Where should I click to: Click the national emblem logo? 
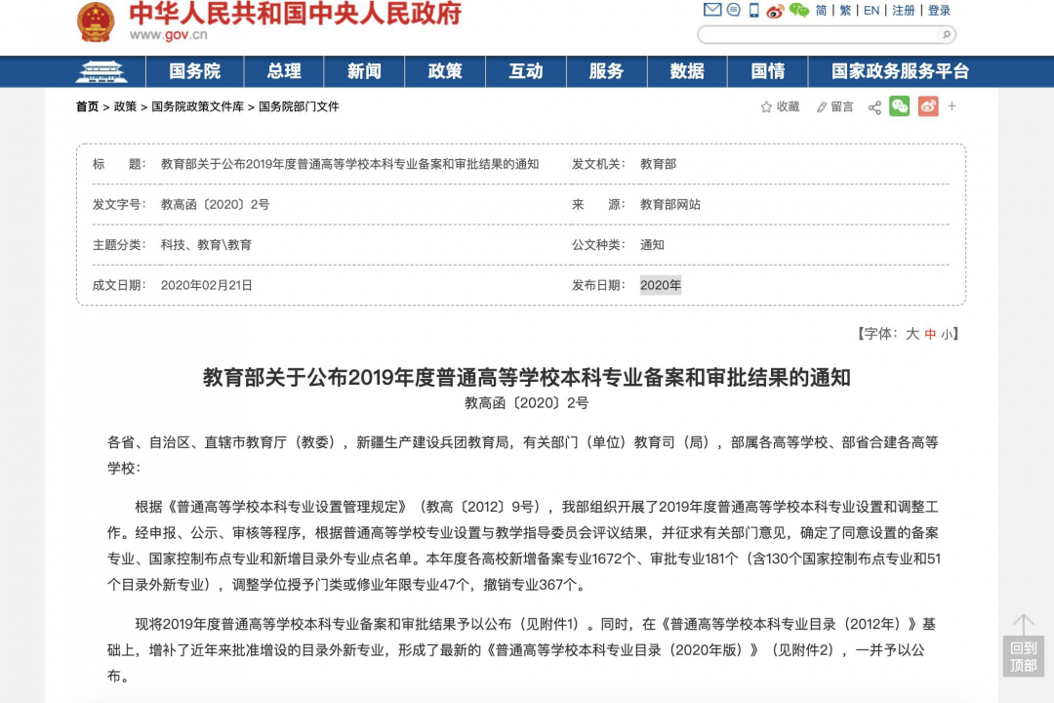coord(96,22)
